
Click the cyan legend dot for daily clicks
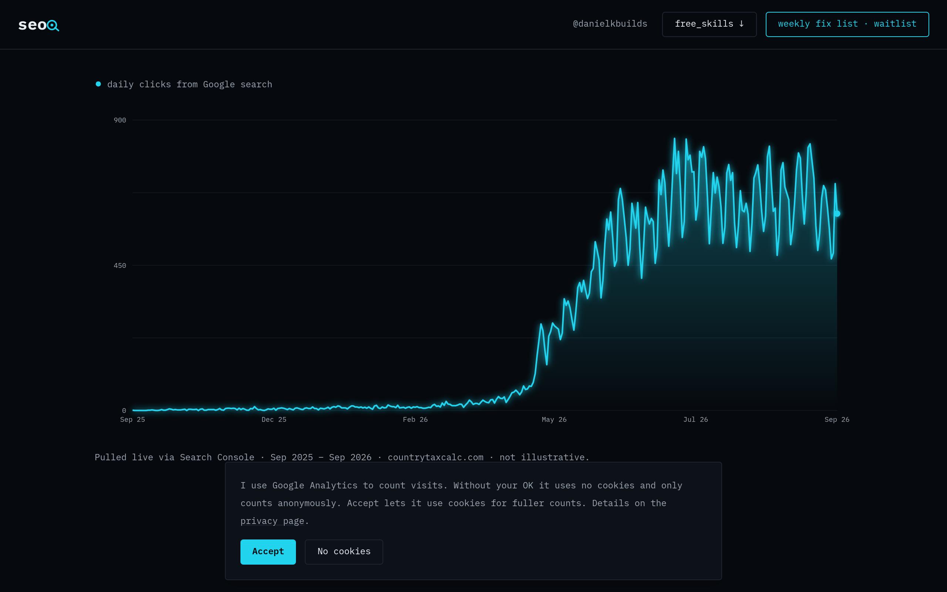coord(98,84)
